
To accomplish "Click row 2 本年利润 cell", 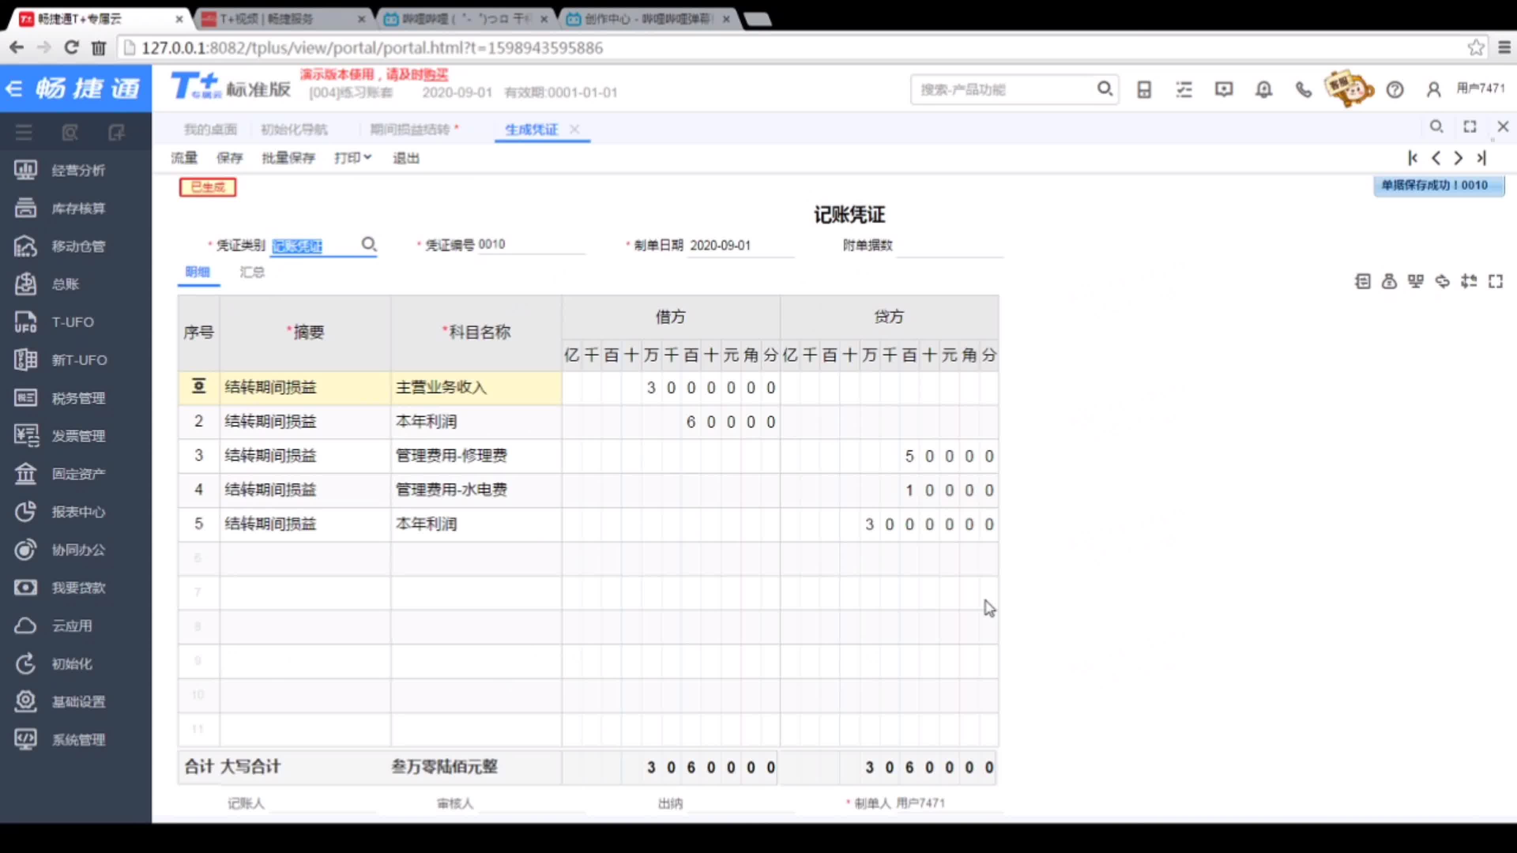I will [476, 421].
